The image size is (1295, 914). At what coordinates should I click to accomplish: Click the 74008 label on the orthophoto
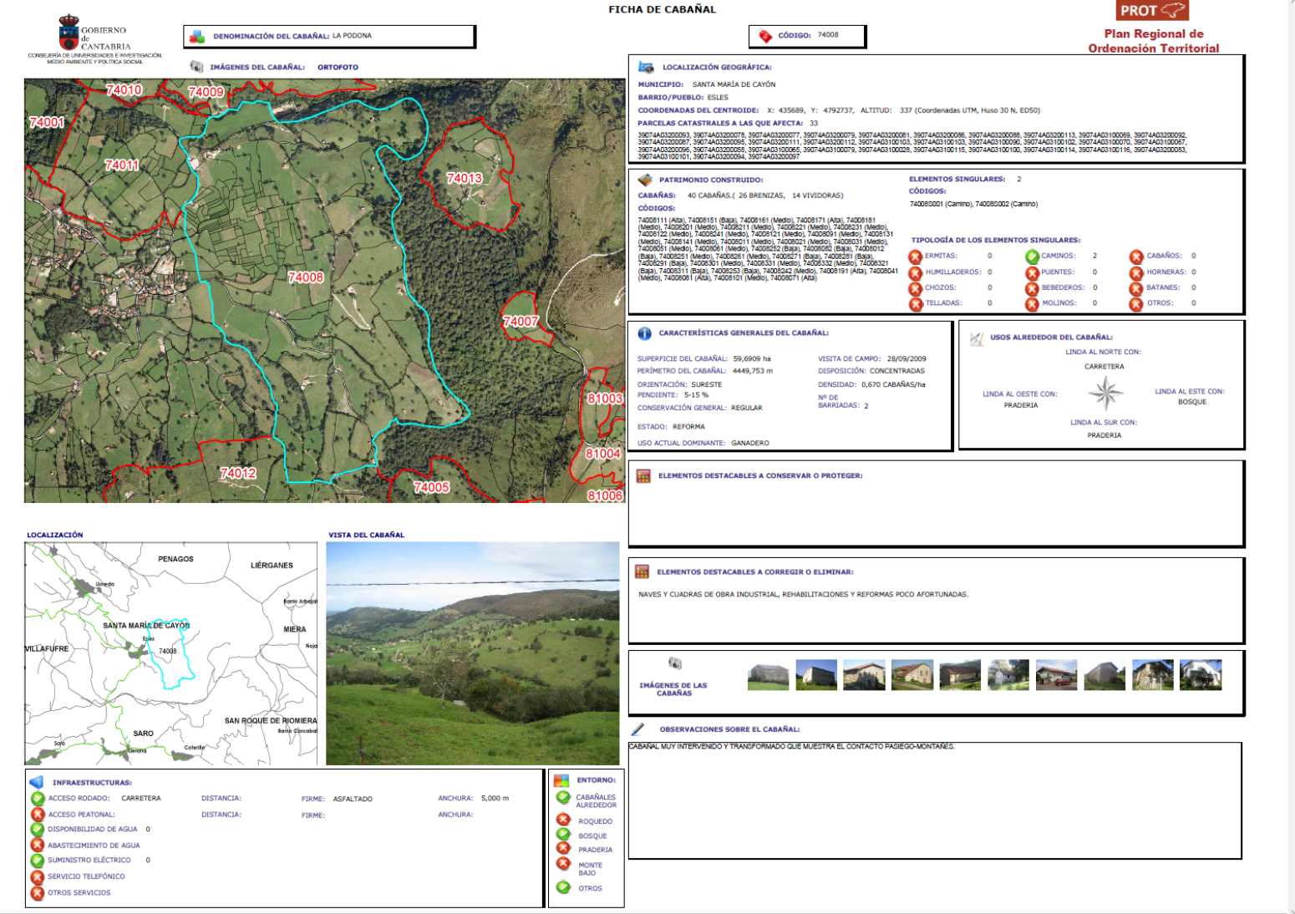tap(305, 277)
